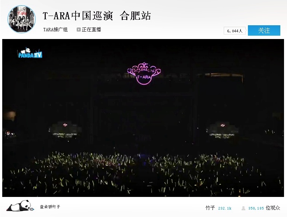Click the 登录领竹子 login link
This screenshot has width=287, height=217.
pos(50,207)
